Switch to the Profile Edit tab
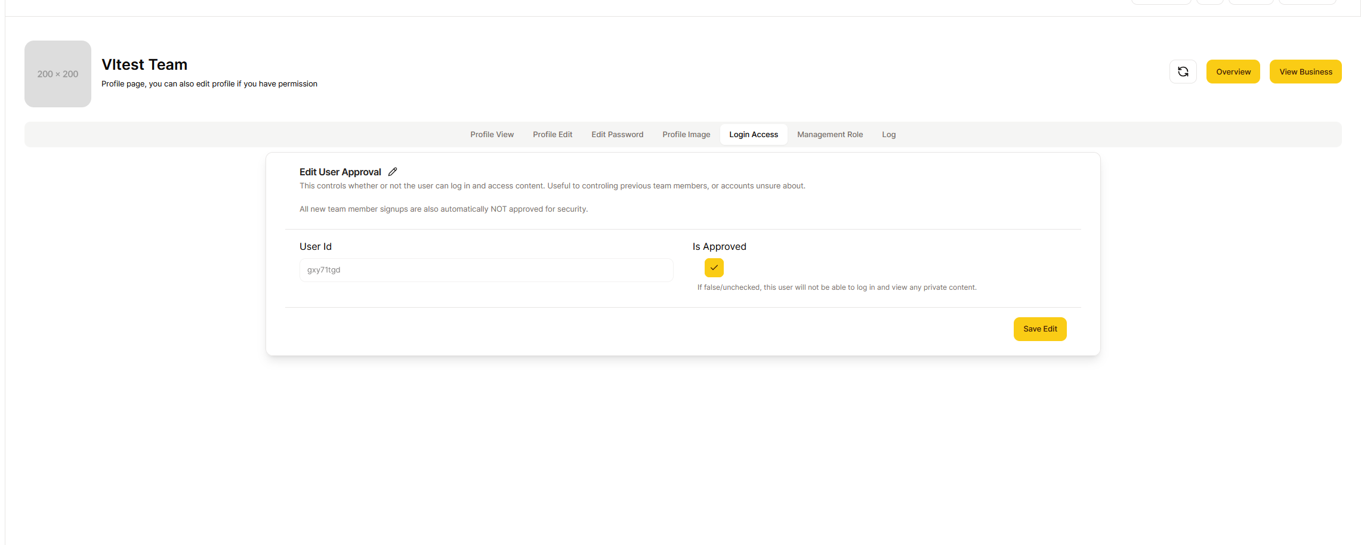1361x545 pixels. (x=552, y=135)
